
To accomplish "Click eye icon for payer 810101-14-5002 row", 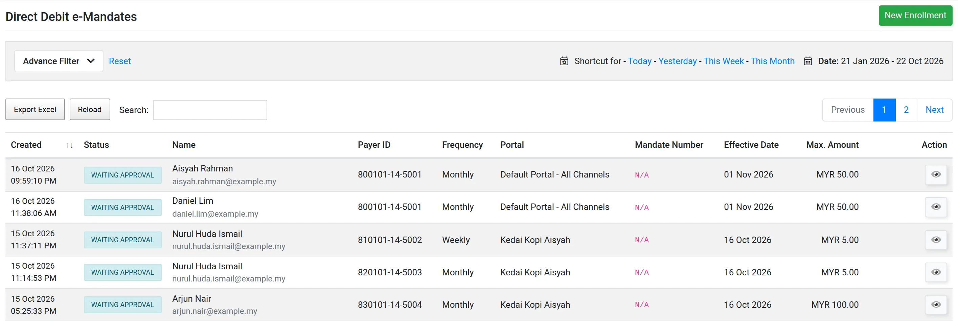I will click(x=936, y=240).
